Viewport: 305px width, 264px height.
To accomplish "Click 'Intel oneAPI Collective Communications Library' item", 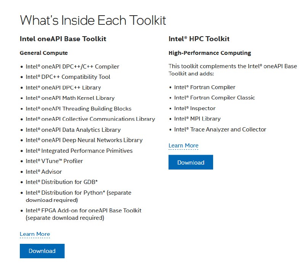I will coord(90,119).
